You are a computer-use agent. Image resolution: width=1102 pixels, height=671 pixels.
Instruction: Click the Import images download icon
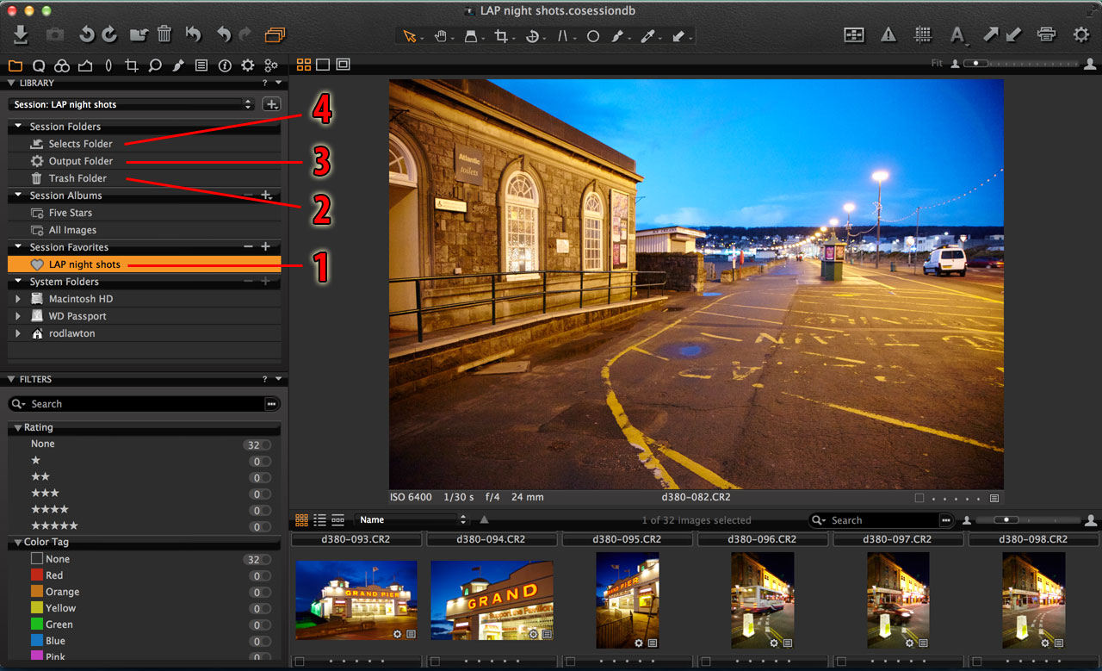(x=21, y=34)
